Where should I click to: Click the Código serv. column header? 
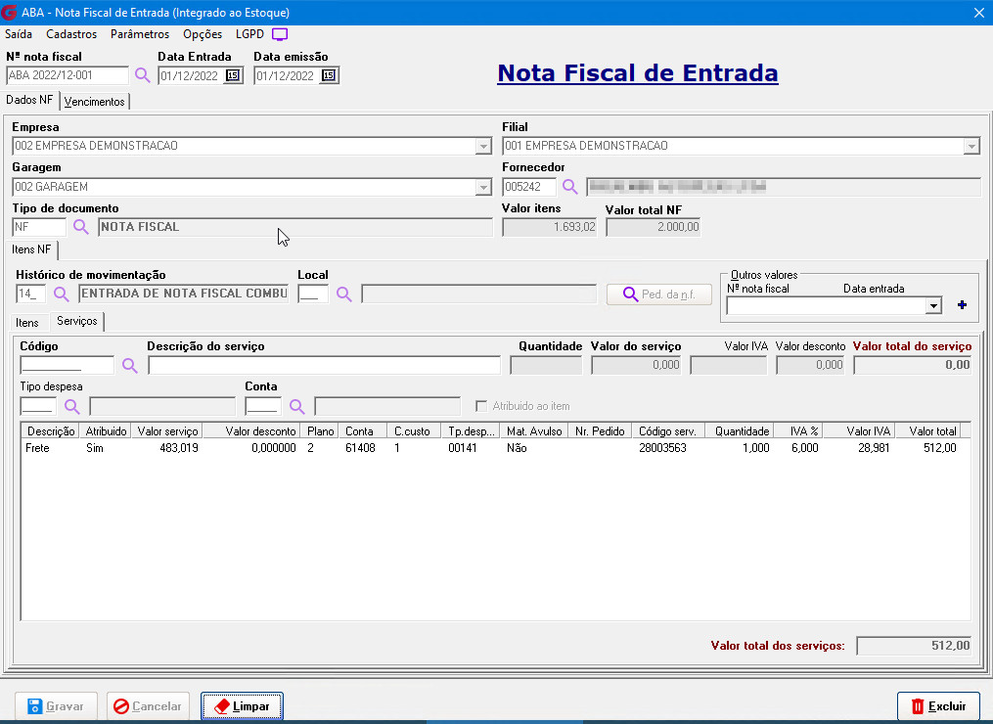tap(668, 431)
